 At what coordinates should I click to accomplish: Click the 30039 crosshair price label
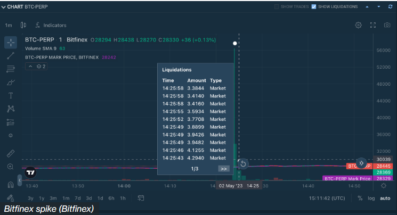click(383, 159)
